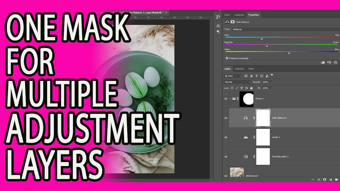Toggle the layer filtering on/off switch
340x191 pixels.
point(272,75)
